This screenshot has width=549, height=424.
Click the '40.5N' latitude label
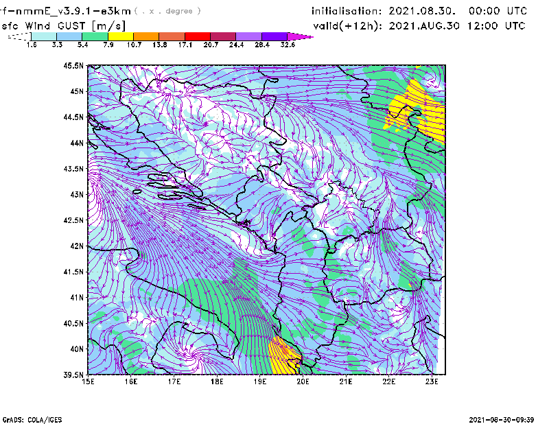pyautogui.click(x=73, y=324)
